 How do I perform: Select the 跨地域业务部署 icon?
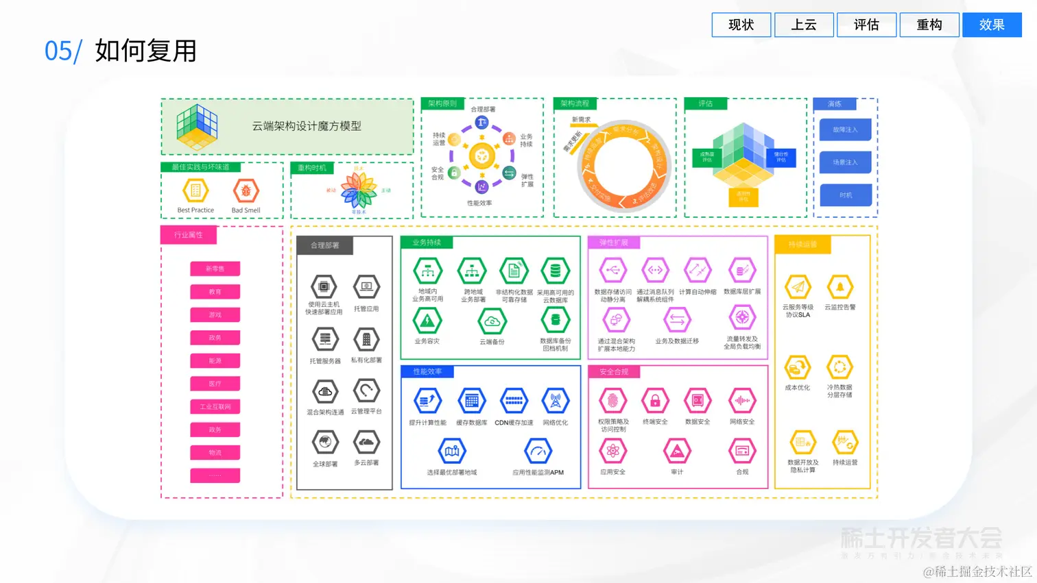coord(472,271)
